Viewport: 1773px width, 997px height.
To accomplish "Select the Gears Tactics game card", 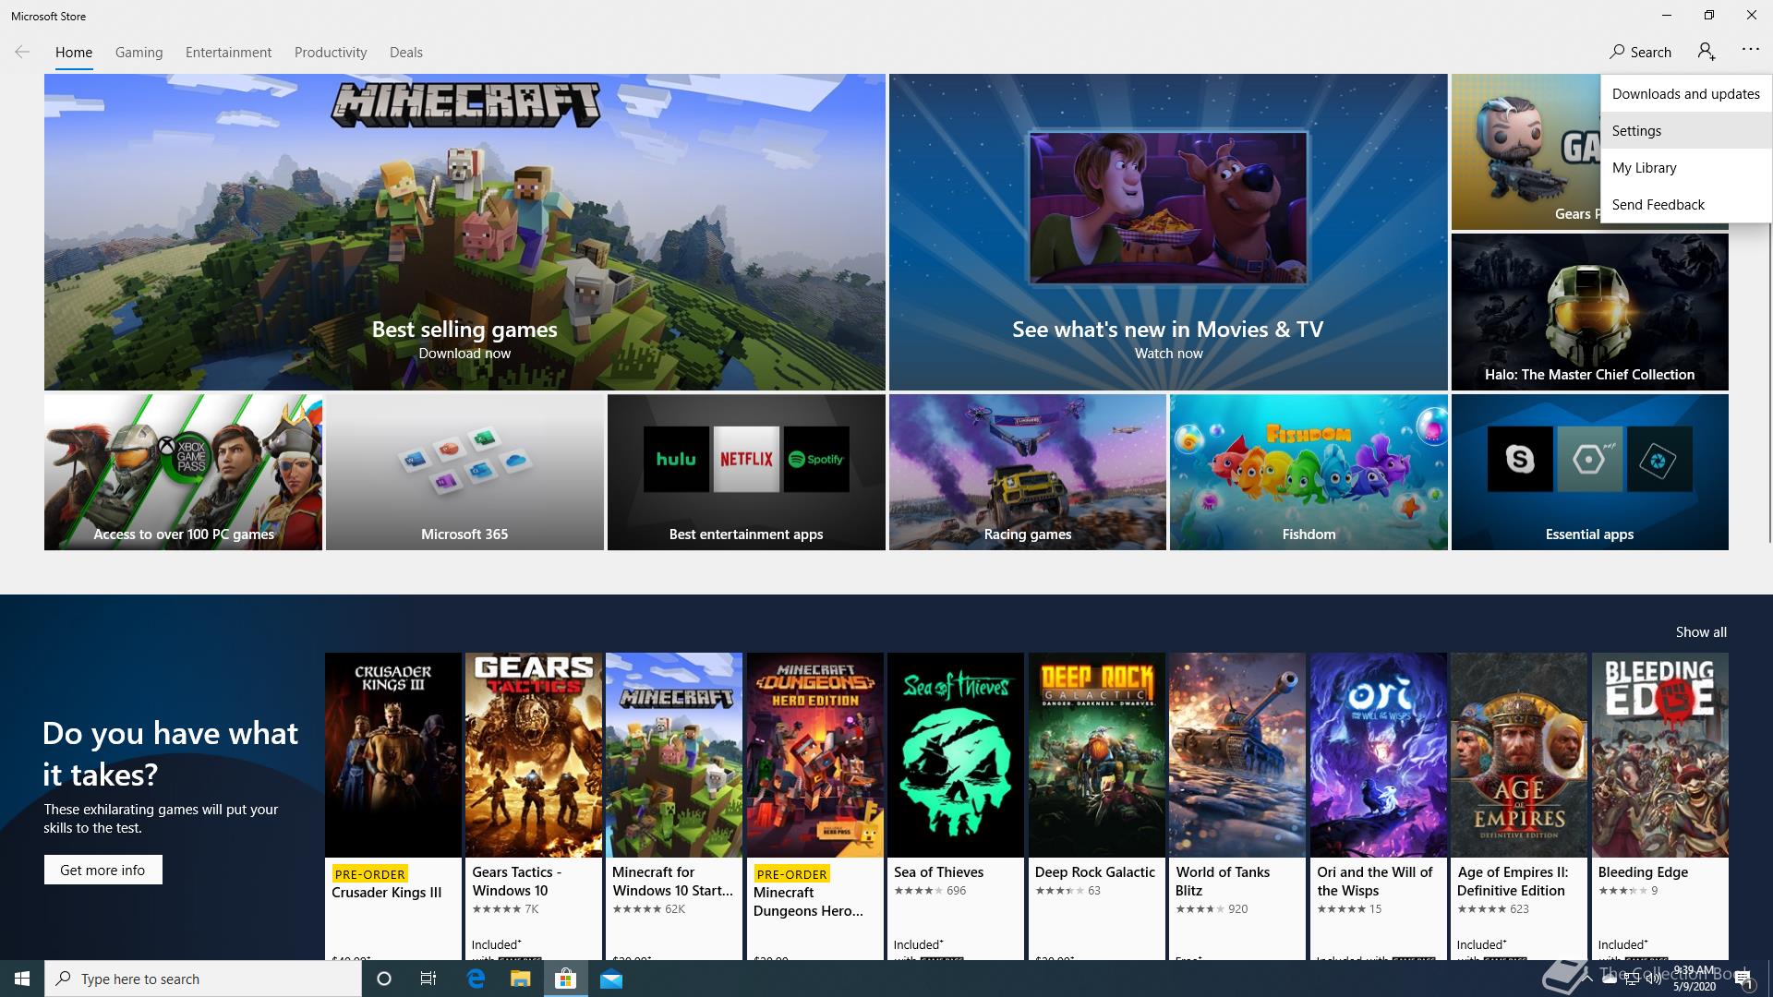I will (534, 806).
